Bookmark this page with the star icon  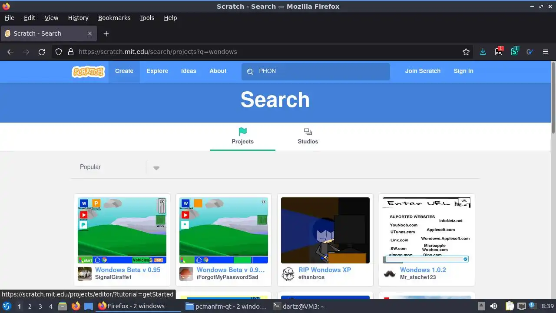tap(466, 52)
